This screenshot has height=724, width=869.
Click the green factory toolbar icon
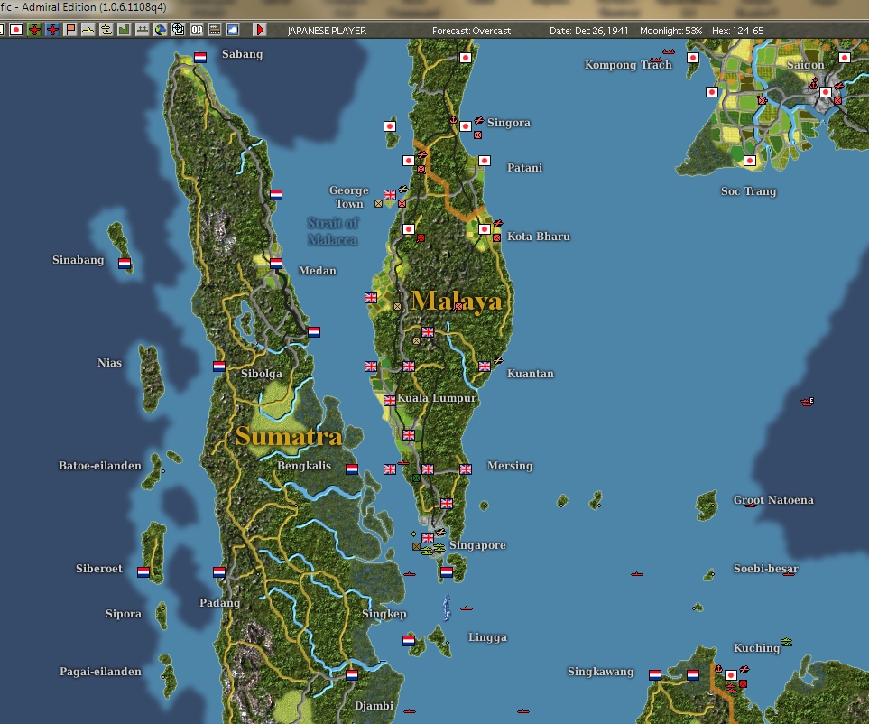[125, 30]
